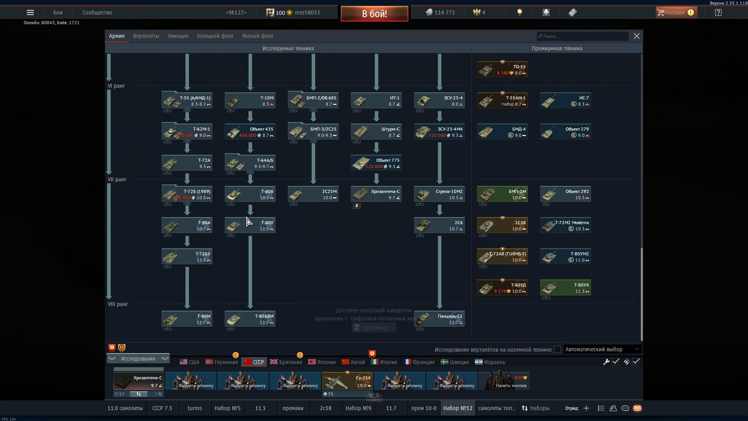The image size is (748, 421).
Task: Click the wrench auto-repair icon
Action: (x=606, y=362)
